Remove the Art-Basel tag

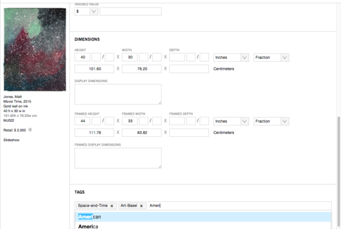pyautogui.click(x=141, y=206)
